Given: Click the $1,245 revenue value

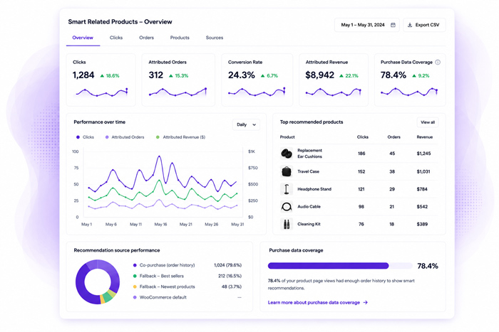Looking at the screenshot, I should [423, 154].
